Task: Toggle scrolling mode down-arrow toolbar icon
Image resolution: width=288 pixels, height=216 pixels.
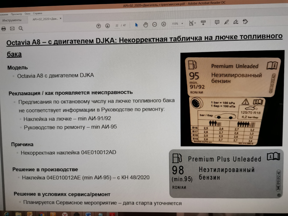Action: tap(203, 23)
